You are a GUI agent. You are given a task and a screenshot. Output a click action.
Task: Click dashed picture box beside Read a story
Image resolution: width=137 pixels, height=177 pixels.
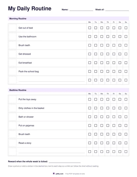coord(12,143)
